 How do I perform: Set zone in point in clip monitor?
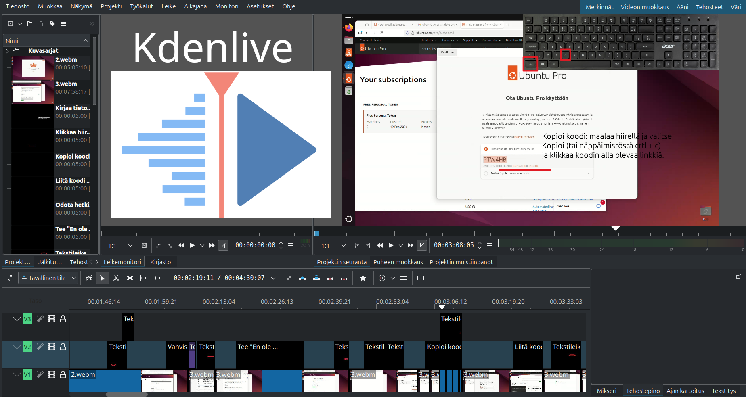pos(158,245)
